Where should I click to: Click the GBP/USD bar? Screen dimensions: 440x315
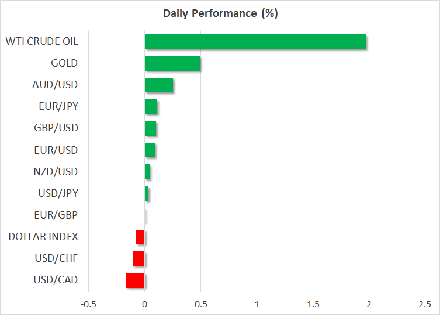(150, 129)
